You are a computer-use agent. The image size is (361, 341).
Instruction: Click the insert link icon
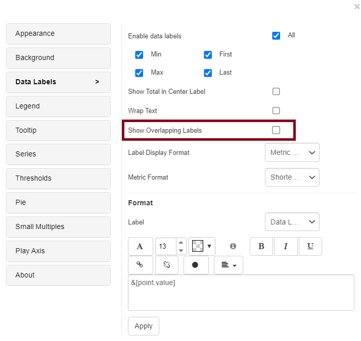pyautogui.click(x=140, y=265)
